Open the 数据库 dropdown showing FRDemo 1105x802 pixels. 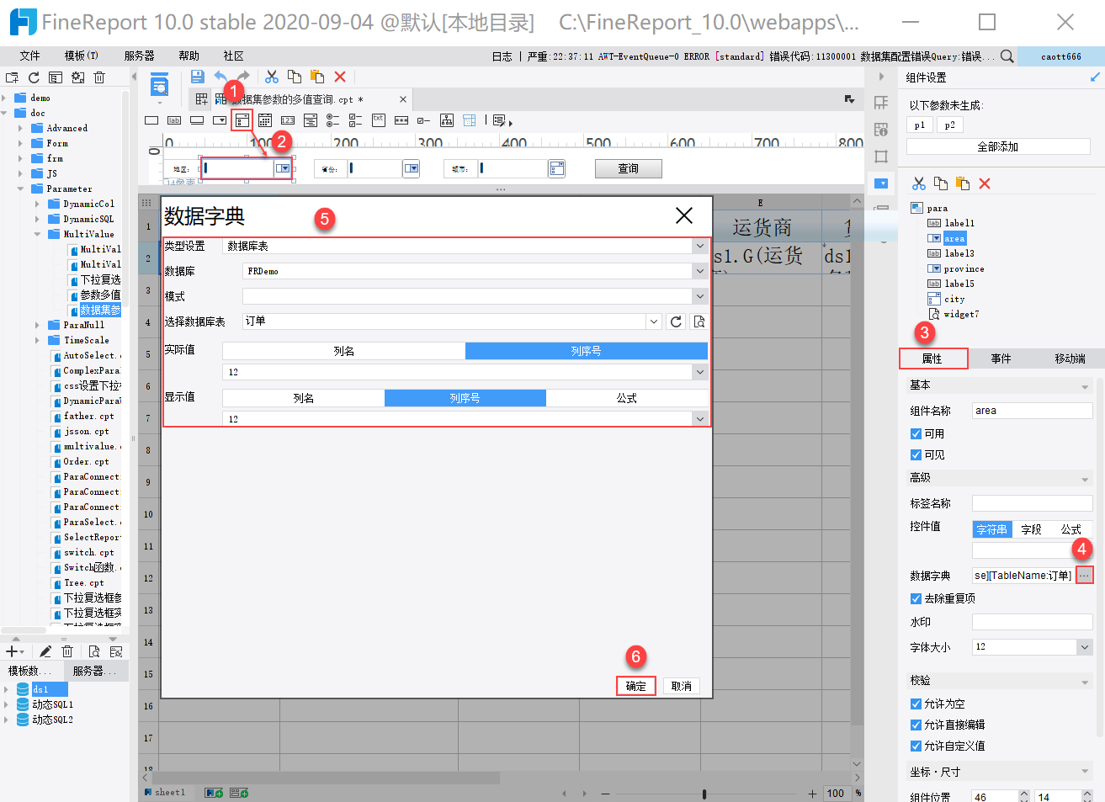[699, 271]
